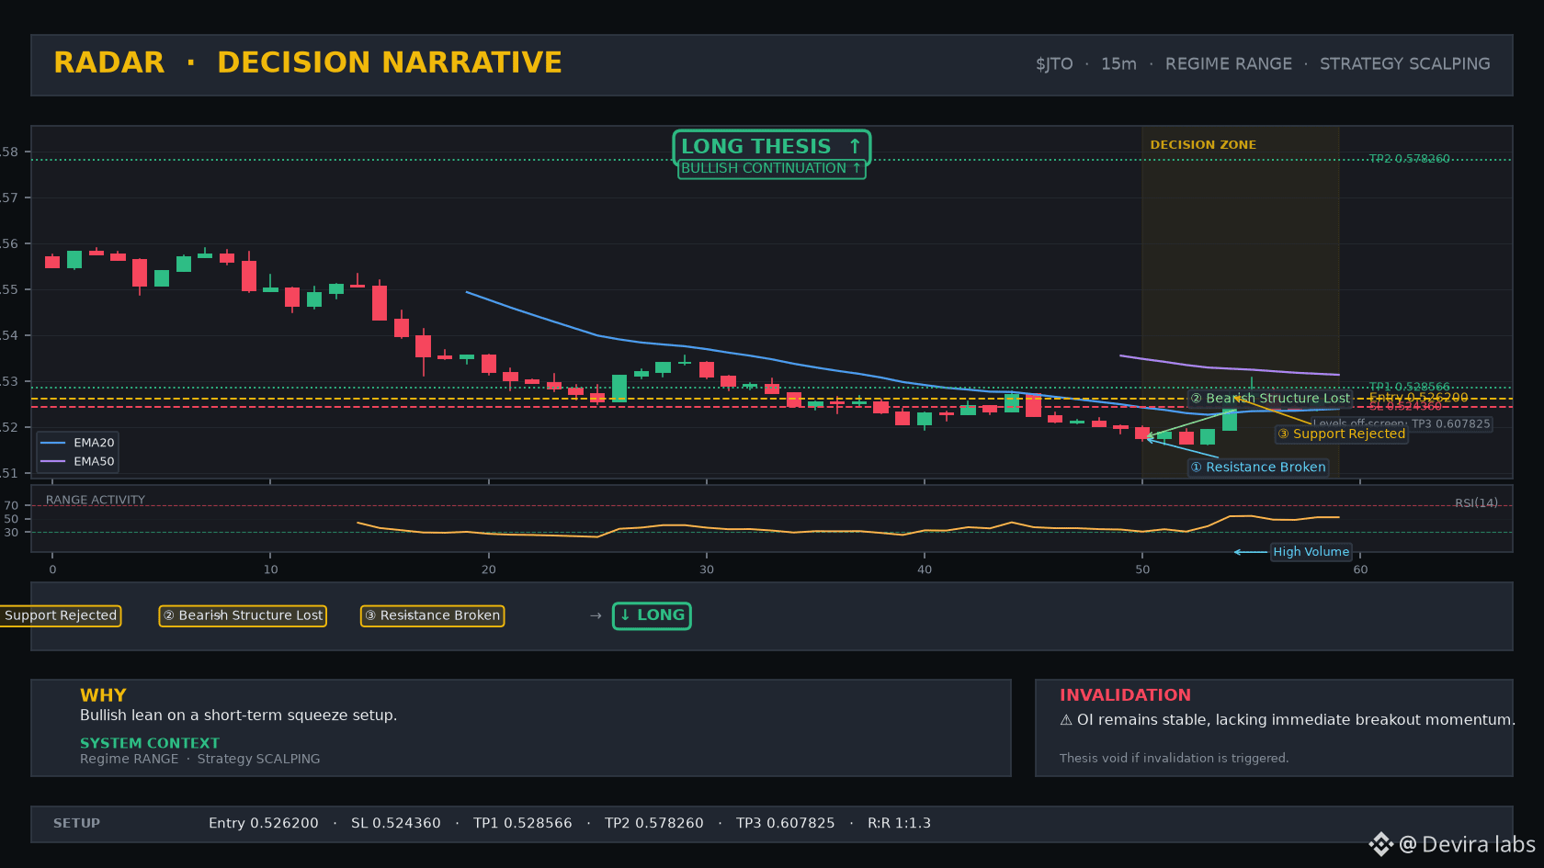Click the SYSTEM CONTEXT heading
Image resolution: width=1544 pixels, height=868 pixels.
tap(150, 743)
